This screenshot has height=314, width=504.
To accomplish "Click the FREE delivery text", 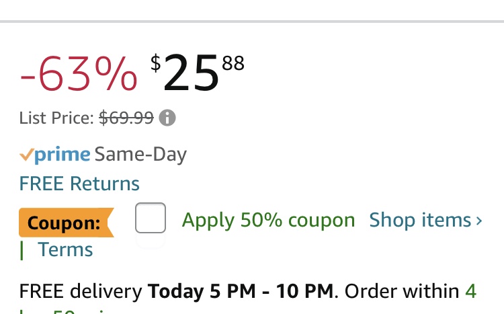I will [x=81, y=292].
